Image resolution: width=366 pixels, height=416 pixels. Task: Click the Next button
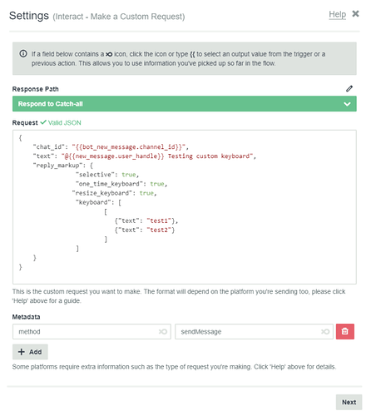(x=349, y=402)
